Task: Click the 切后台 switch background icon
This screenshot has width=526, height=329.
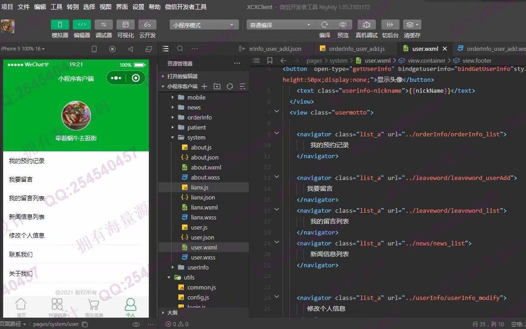Action: click(x=390, y=25)
